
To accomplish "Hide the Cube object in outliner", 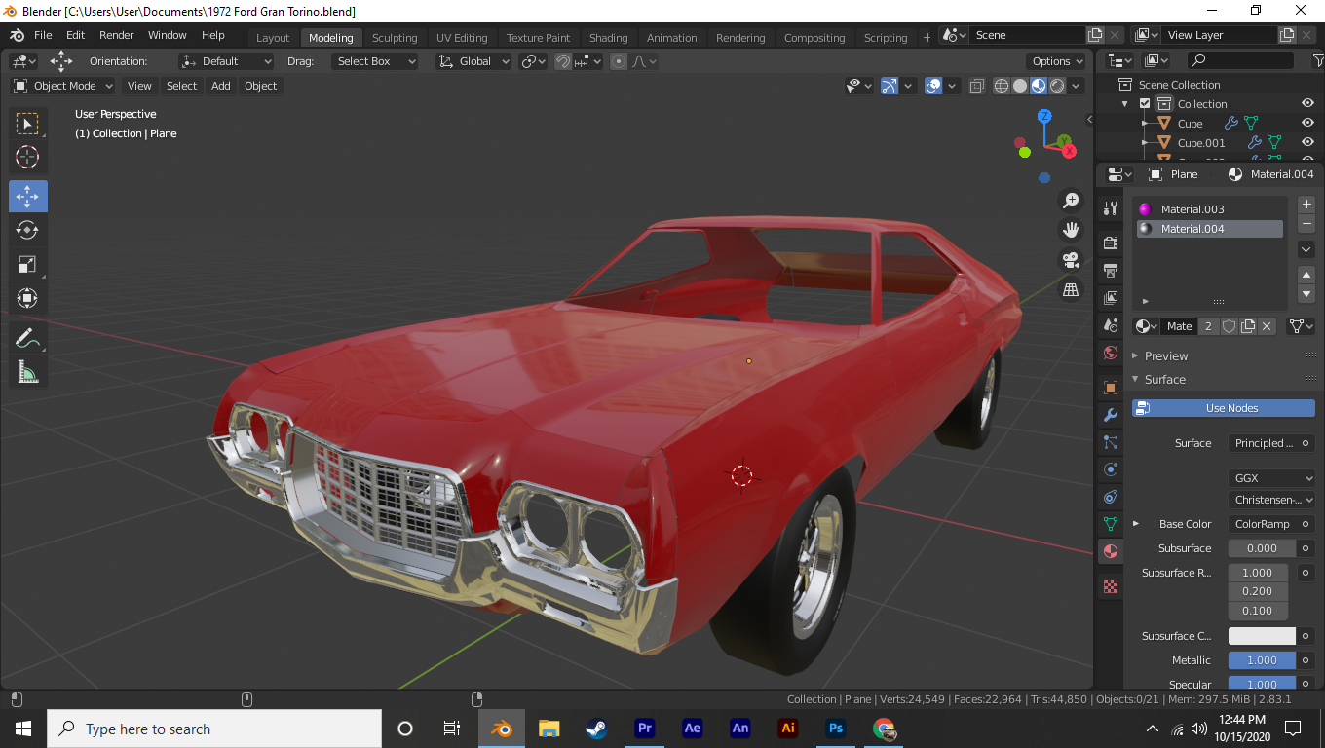I will click(x=1307, y=124).
